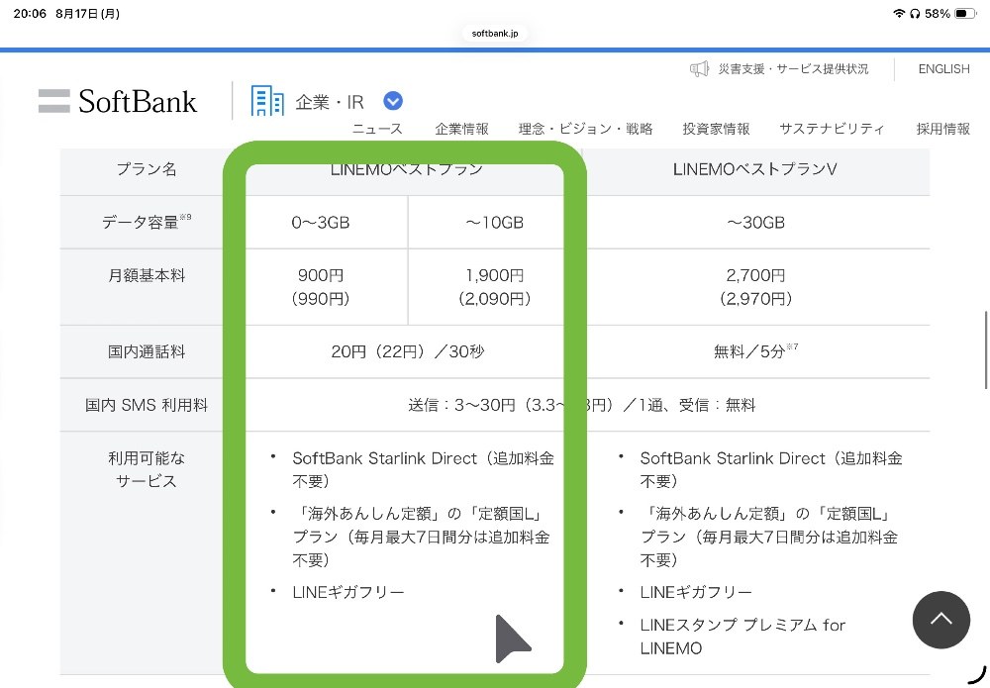This screenshot has width=990, height=688.
Task: Click the LINEMOベストプランV header cell
Action: point(754,169)
